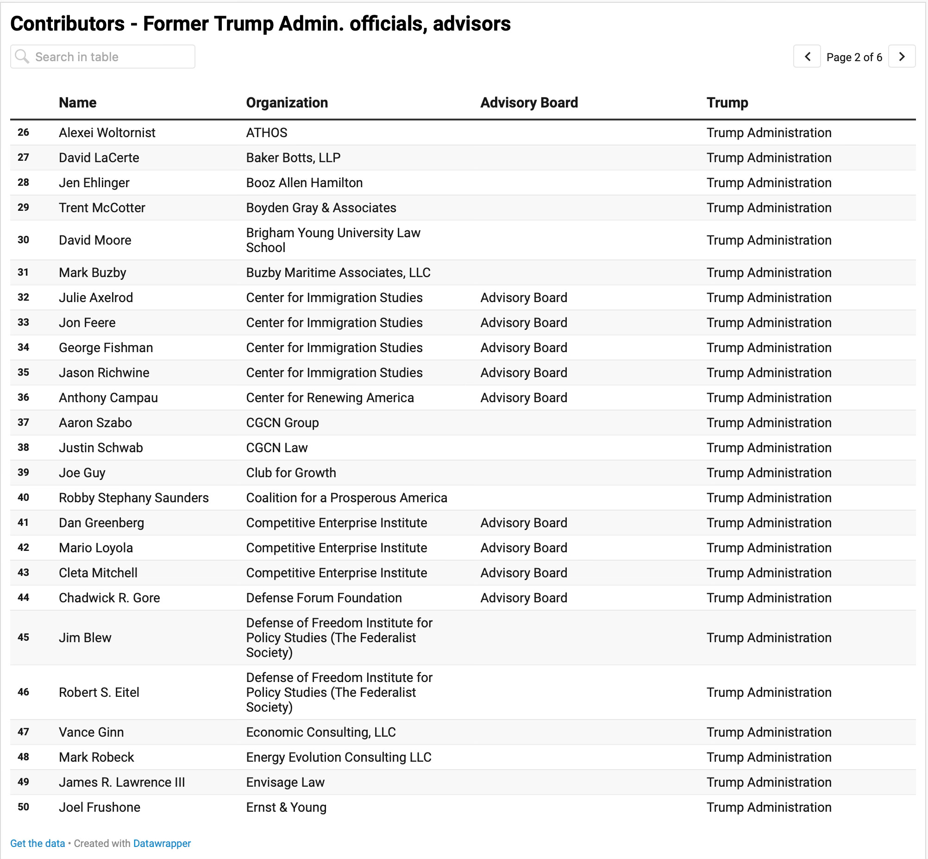Image resolution: width=928 pixels, height=859 pixels.
Task: Click Defense Forum Foundation cell
Action: 324,598
